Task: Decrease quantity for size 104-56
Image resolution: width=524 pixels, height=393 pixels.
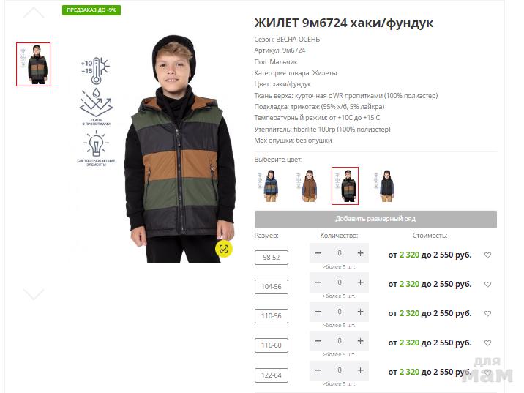Action: (x=318, y=282)
